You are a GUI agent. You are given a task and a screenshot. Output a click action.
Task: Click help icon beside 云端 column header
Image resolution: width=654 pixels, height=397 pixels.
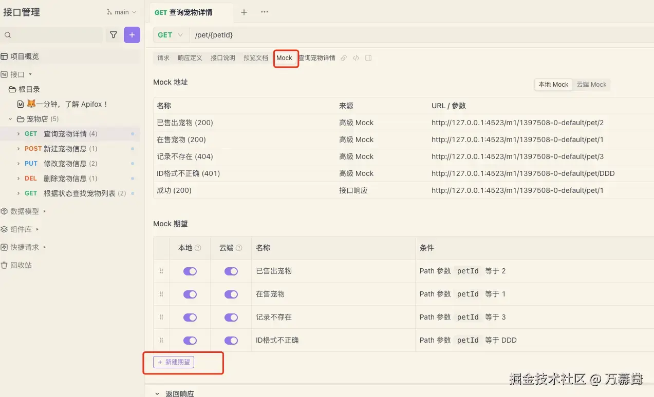click(x=239, y=248)
